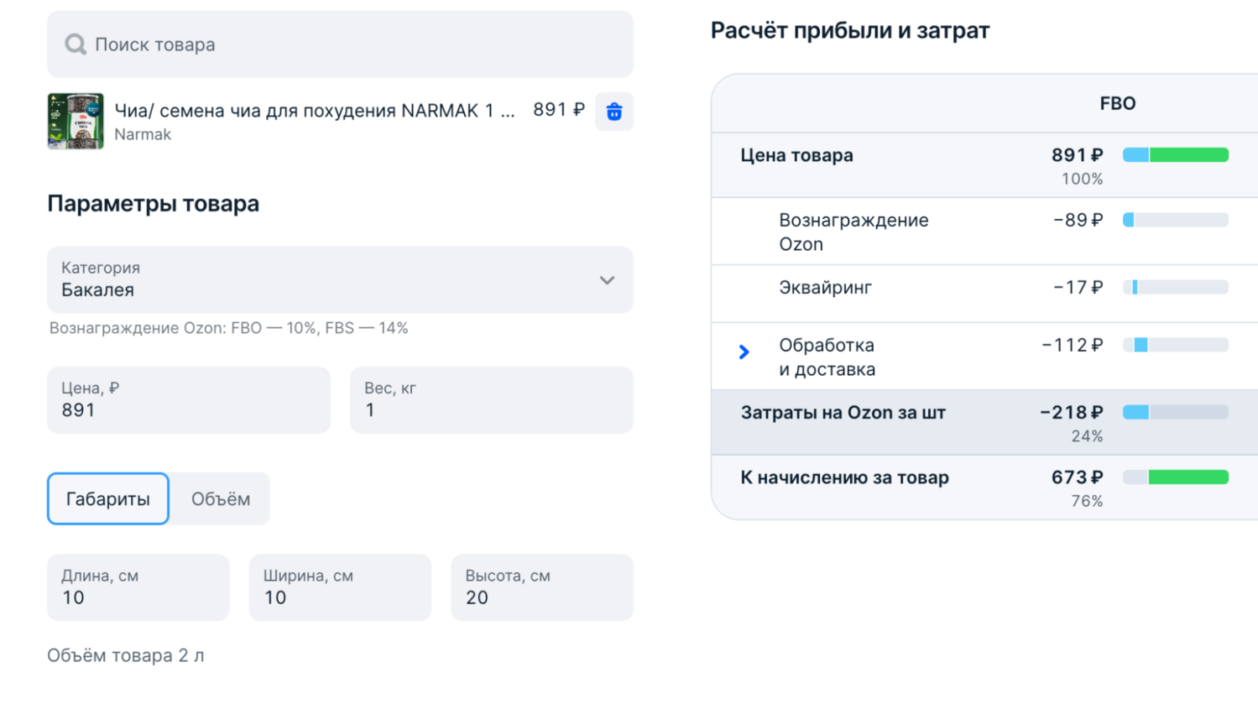Click the search magnifier icon
The height and width of the screenshot is (704, 1258).
pyautogui.click(x=76, y=44)
